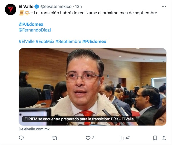This screenshot has height=145, width=172.
Task: View post analytics bar chart icon
Action: coord(121,138)
